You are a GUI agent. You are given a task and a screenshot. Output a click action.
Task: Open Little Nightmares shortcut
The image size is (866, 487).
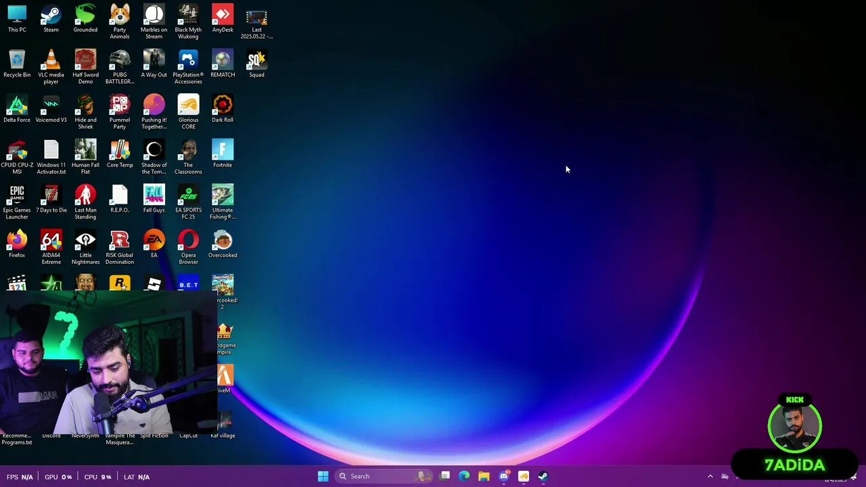pyautogui.click(x=85, y=248)
